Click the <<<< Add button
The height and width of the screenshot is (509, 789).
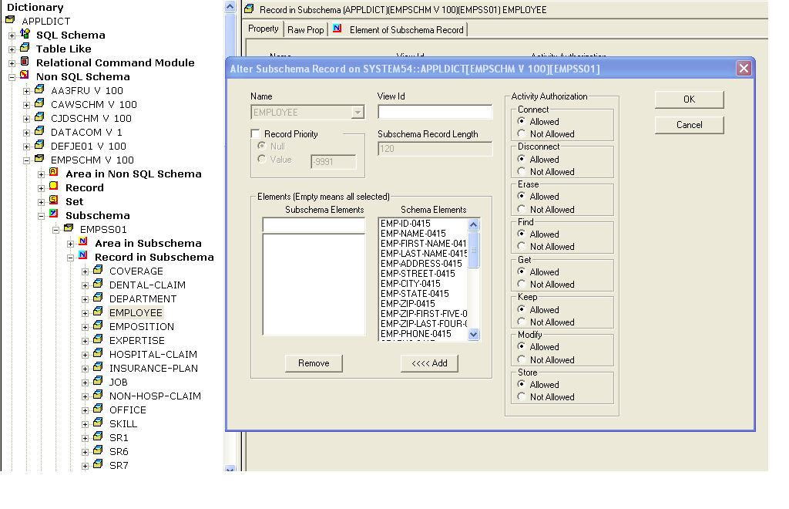(429, 363)
